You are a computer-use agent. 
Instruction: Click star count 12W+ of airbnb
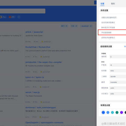(x=28, y=42)
